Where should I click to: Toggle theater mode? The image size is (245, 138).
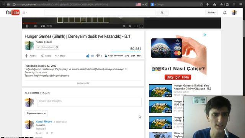pyautogui.click(x=136, y=26)
